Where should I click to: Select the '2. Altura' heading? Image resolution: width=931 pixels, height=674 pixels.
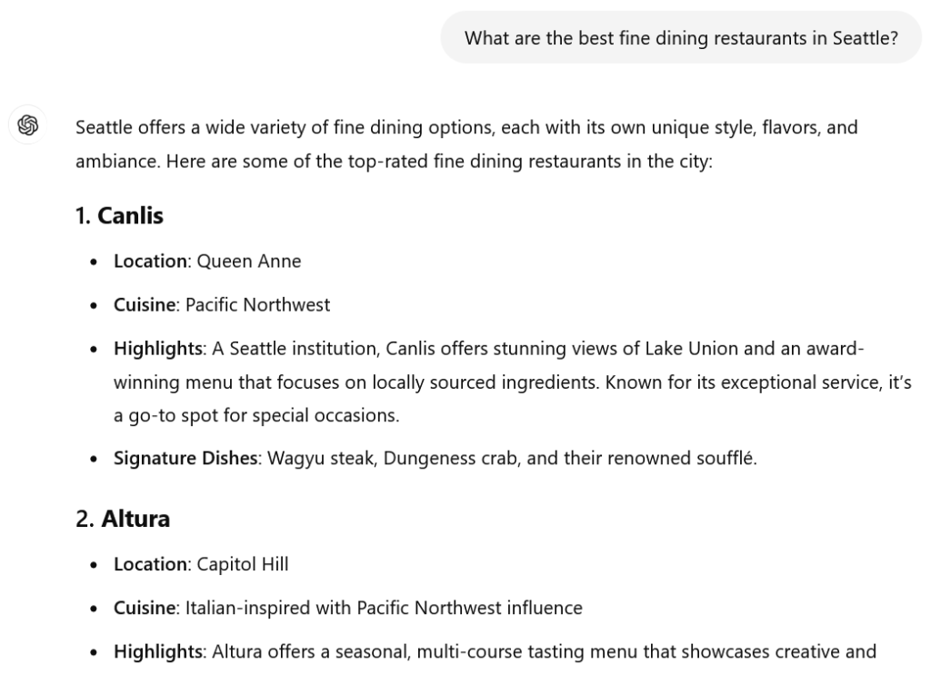point(123,519)
